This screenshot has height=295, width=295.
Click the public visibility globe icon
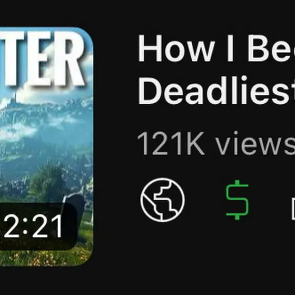[162, 200]
